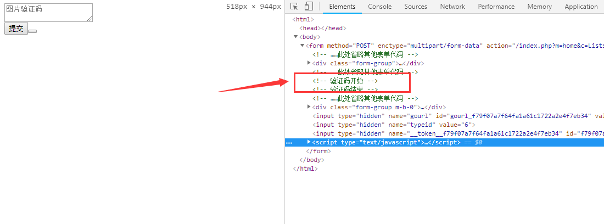Click the small empty button beside 提交
This screenshot has width=604, height=224.
coord(32,31)
